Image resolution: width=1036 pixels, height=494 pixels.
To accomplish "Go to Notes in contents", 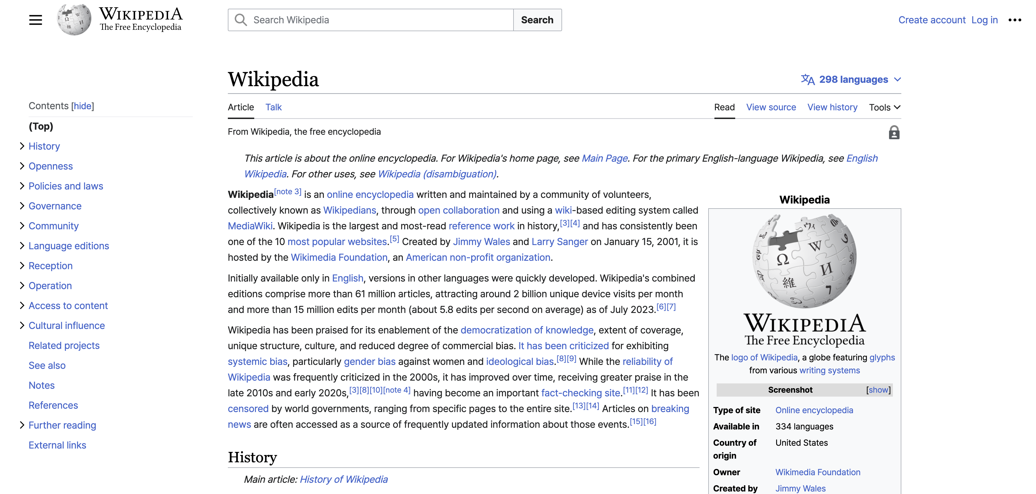I will tap(42, 385).
